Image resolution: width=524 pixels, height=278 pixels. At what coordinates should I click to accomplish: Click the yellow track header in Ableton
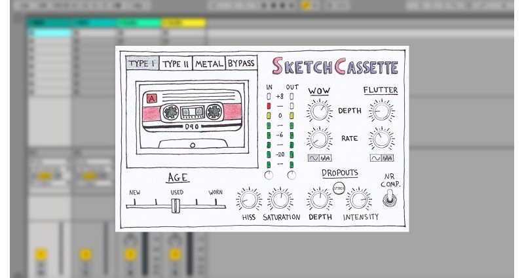click(x=184, y=23)
